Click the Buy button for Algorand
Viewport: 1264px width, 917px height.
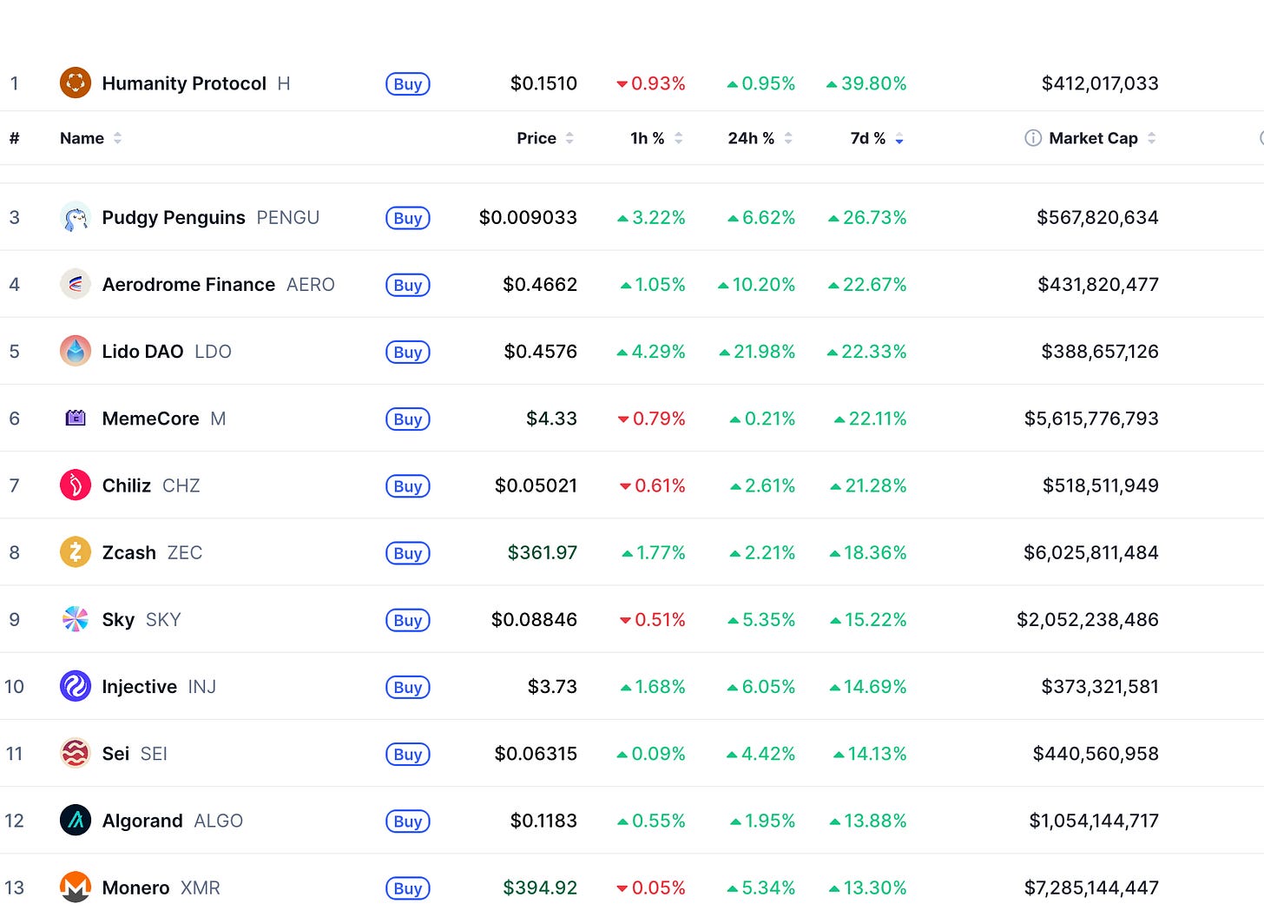tap(408, 821)
